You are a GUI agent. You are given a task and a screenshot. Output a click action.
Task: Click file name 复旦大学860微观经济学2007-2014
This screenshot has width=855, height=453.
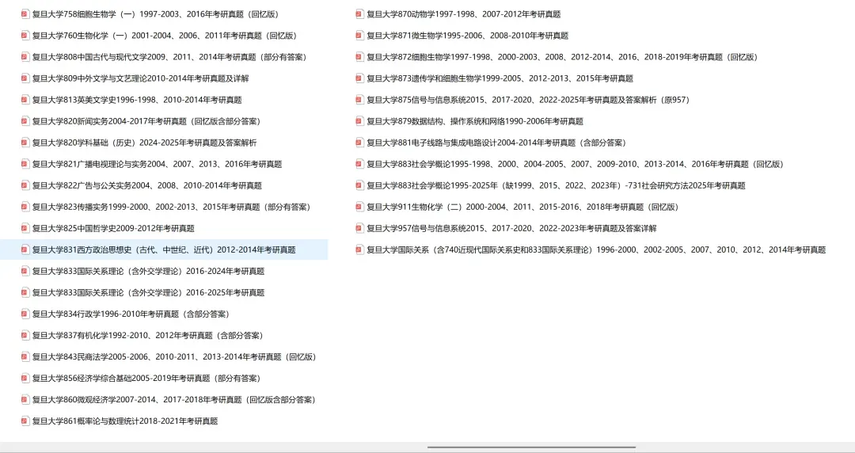173,399
